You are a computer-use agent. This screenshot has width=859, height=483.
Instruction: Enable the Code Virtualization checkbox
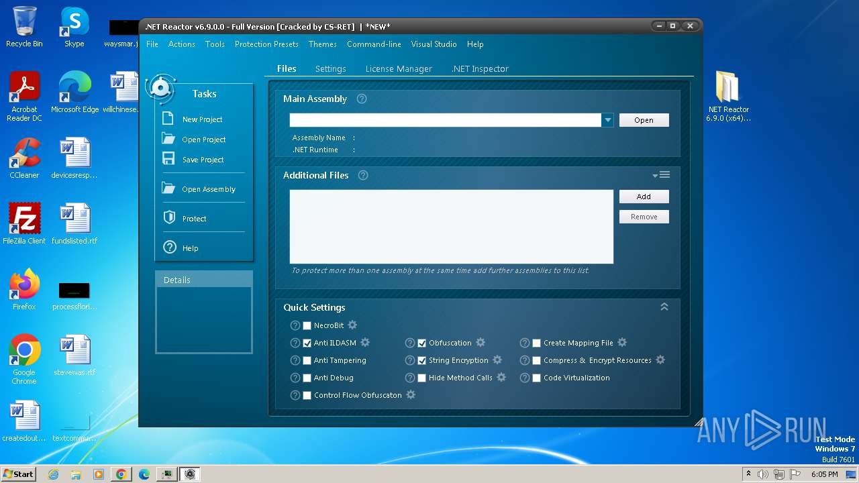coord(537,378)
